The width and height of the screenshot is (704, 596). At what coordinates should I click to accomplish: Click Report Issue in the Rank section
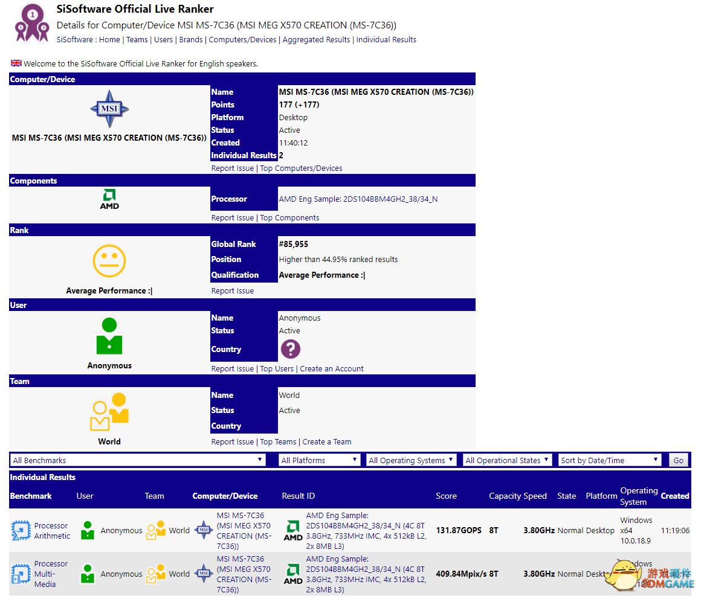233,291
